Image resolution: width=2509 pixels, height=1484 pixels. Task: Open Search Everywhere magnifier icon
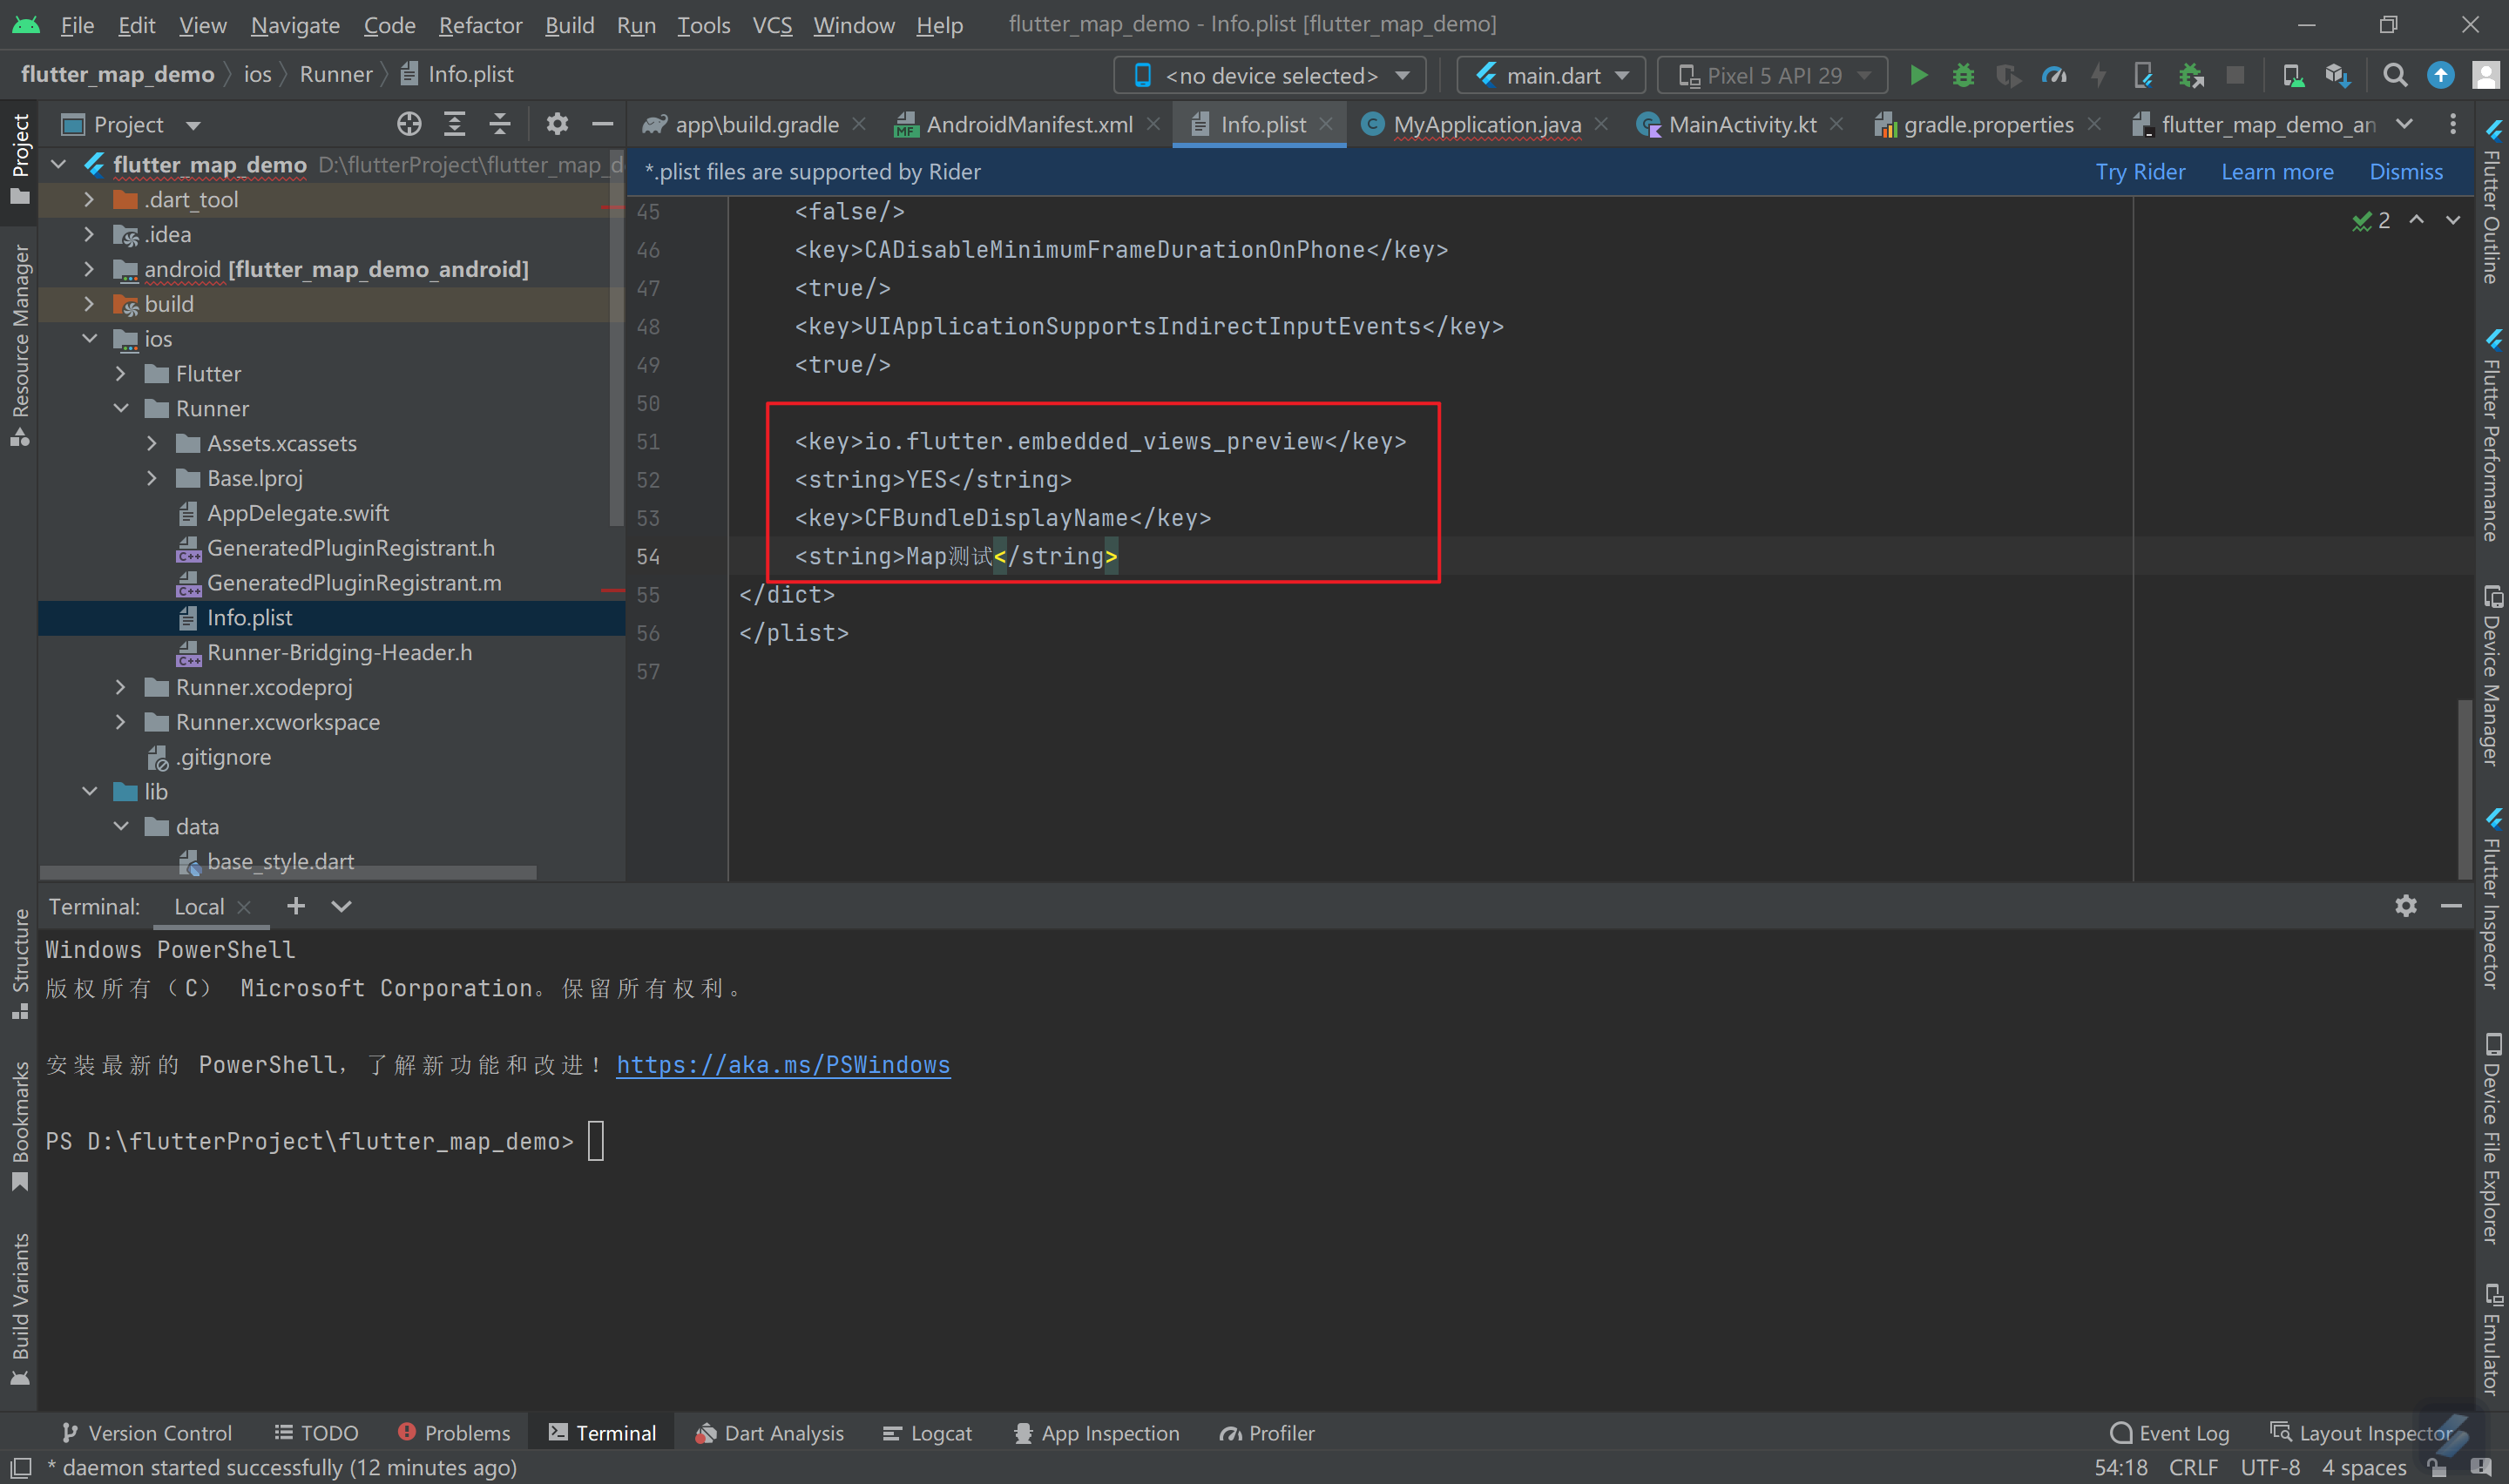click(x=2396, y=75)
